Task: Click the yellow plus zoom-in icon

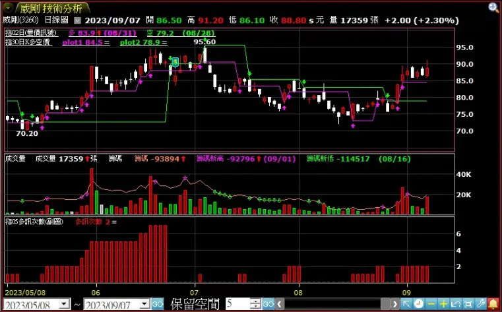Action: (443, 303)
